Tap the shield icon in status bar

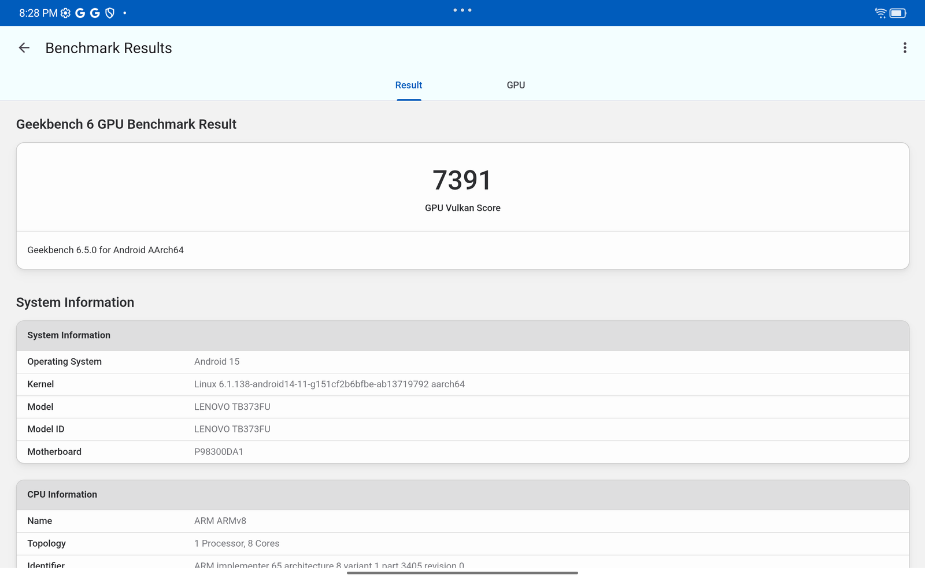(110, 13)
